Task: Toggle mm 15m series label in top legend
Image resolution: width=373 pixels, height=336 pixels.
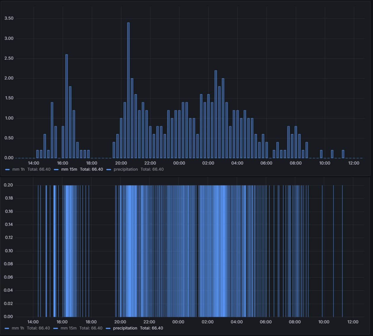Action: point(69,169)
